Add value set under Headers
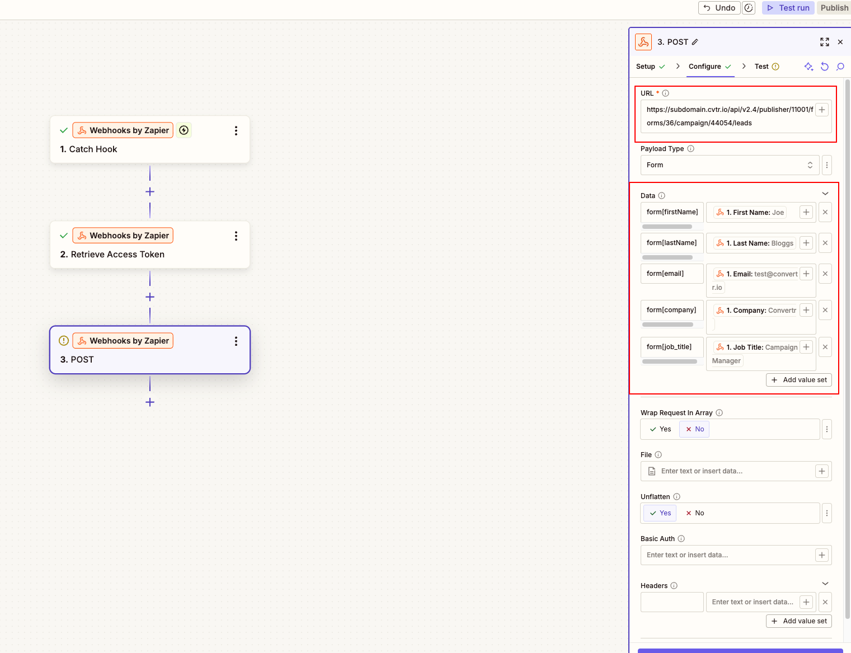The width and height of the screenshot is (851, 653). tap(799, 621)
